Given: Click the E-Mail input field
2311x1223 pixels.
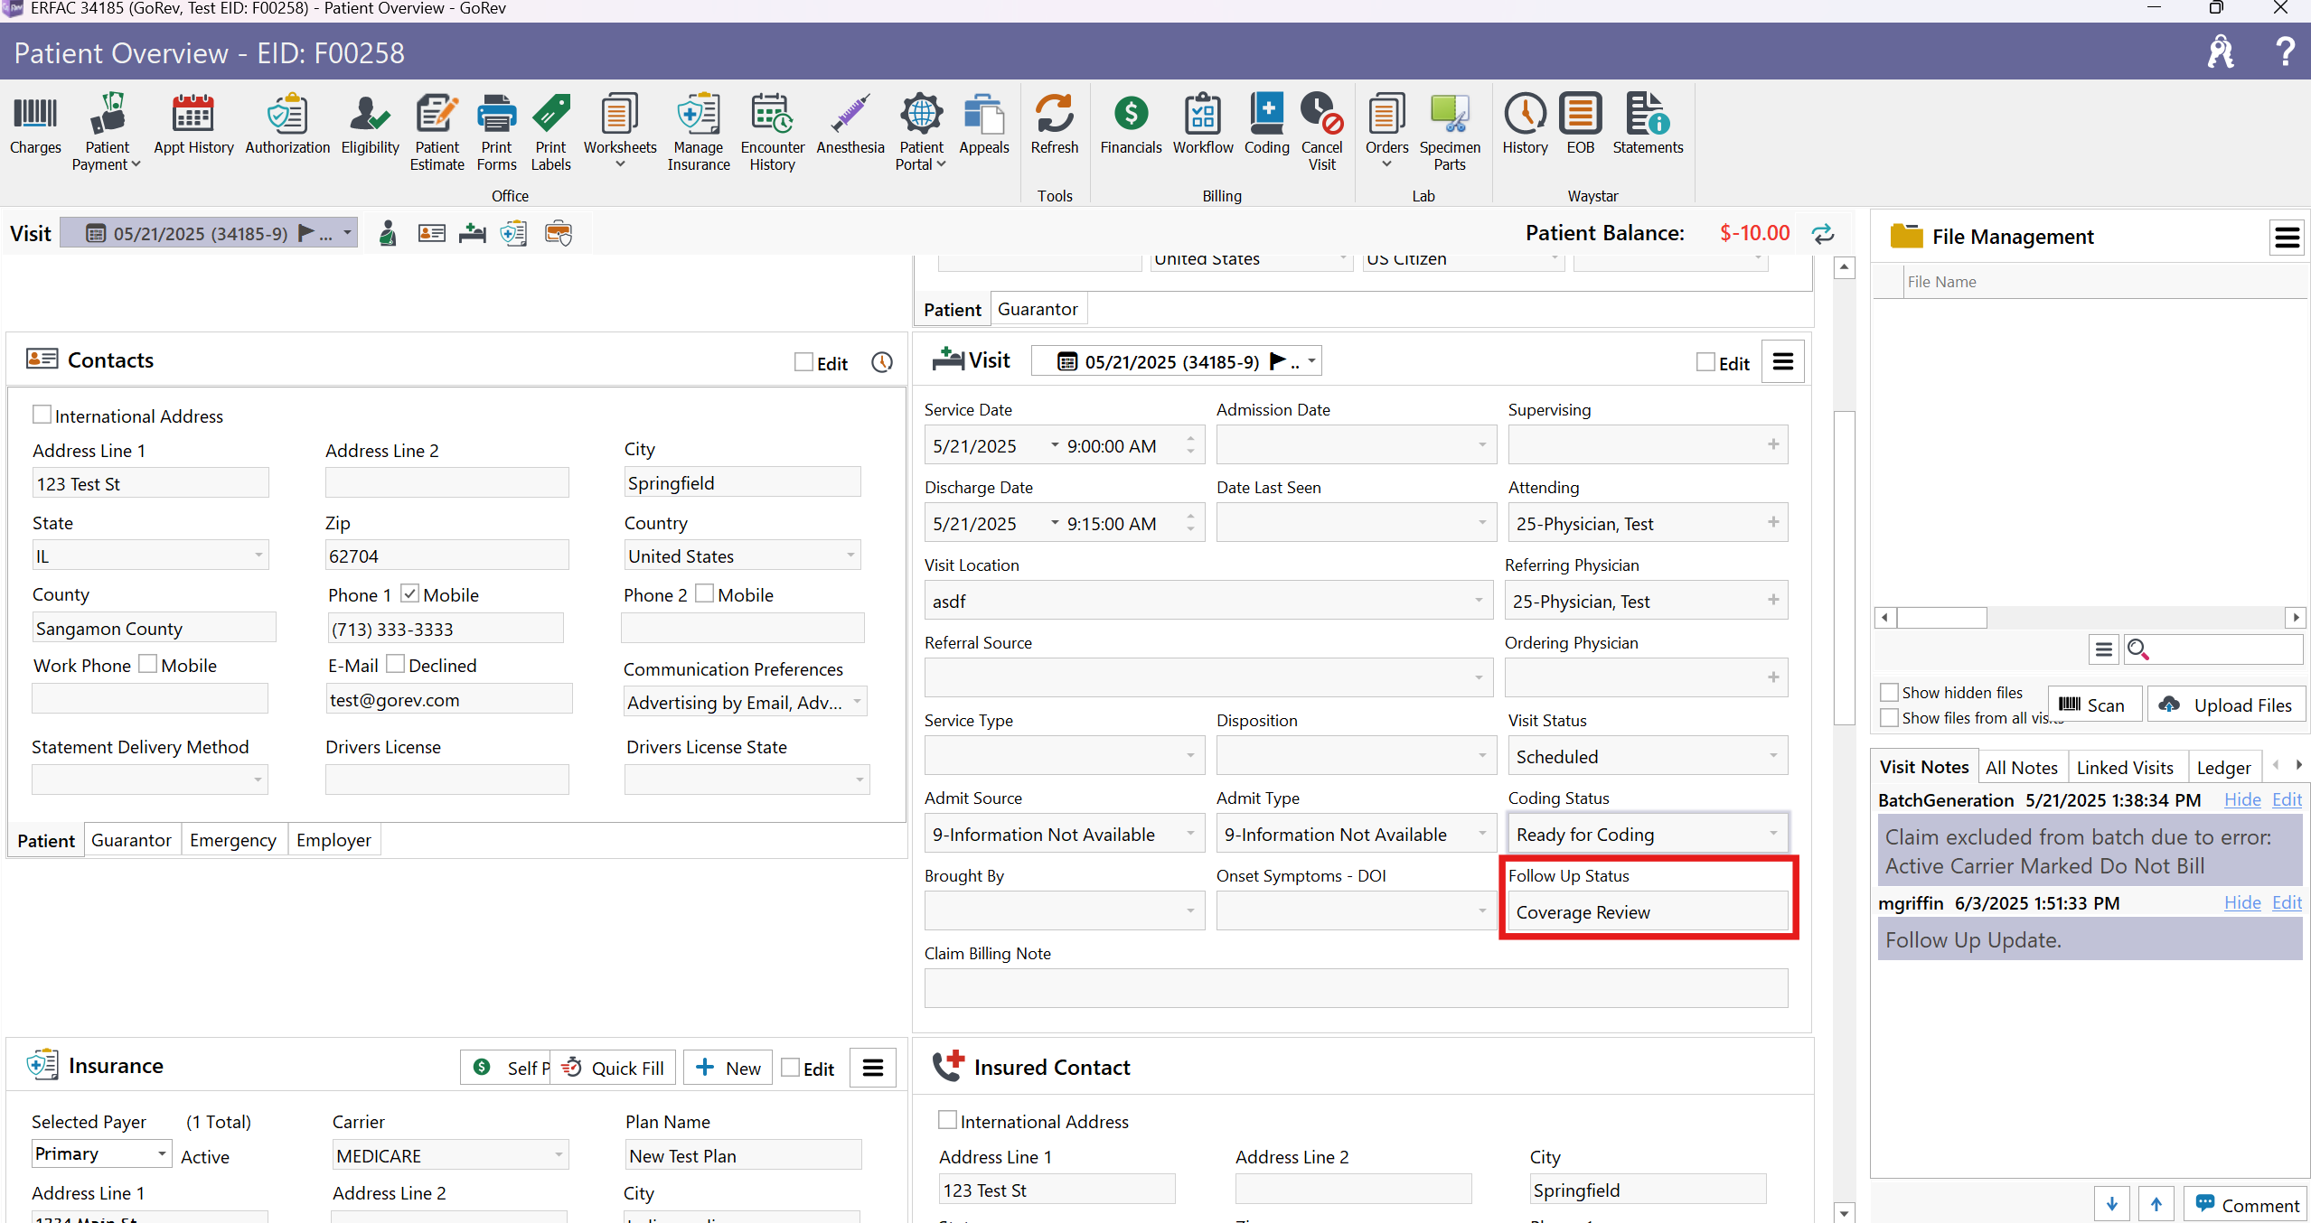Looking at the screenshot, I should [448, 699].
